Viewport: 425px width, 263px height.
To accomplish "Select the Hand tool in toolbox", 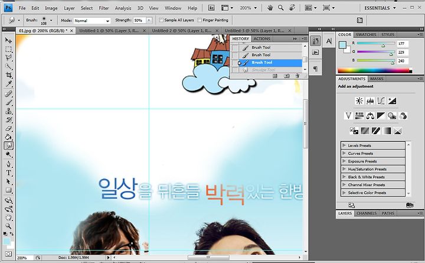I will point(8,217).
